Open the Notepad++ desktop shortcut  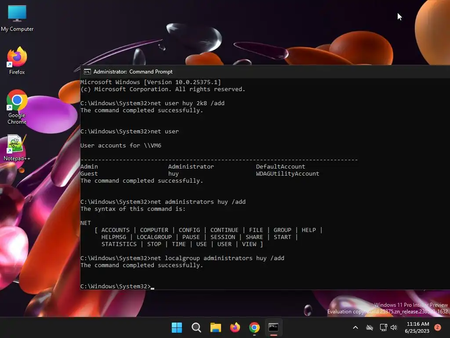[17, 148]
